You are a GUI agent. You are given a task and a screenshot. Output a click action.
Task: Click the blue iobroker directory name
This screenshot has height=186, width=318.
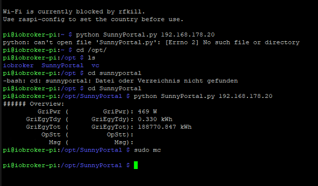click(18, 65)
